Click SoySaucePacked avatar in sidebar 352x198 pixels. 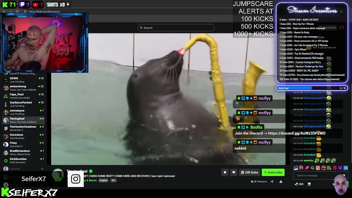click(x=6, y=104)
